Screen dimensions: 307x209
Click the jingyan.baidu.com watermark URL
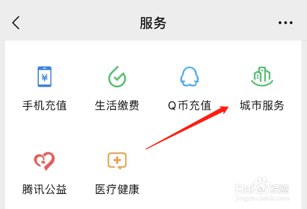point(262,198)
